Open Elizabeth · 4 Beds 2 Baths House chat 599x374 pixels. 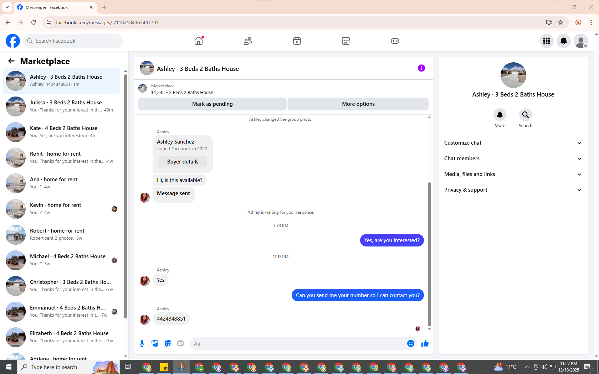(x=61, y=337)
